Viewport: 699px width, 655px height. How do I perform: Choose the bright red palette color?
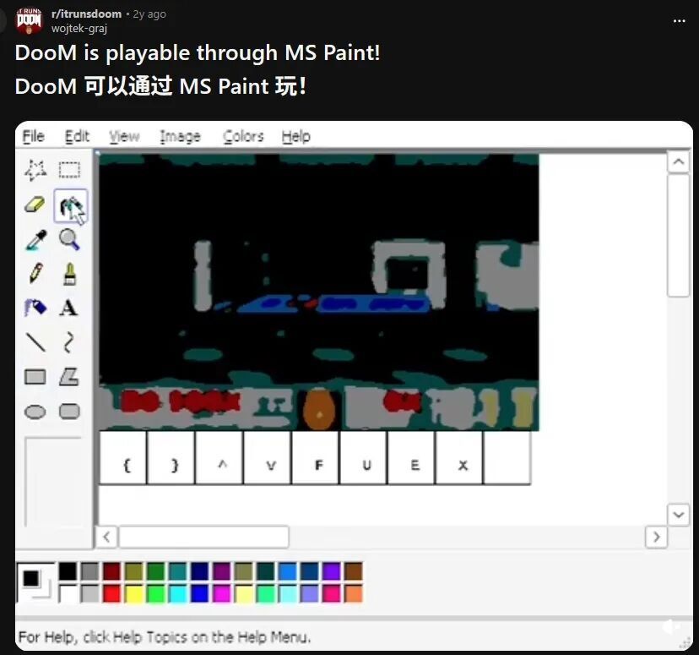pos(112,593)
